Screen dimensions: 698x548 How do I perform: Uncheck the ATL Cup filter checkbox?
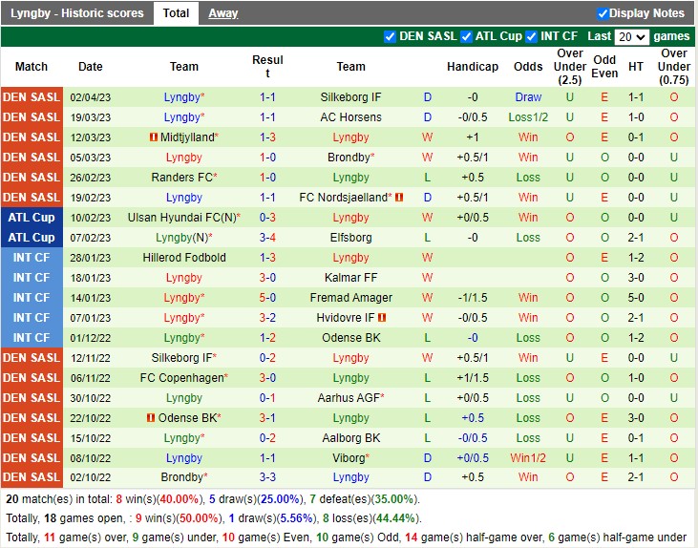(466, 36)
